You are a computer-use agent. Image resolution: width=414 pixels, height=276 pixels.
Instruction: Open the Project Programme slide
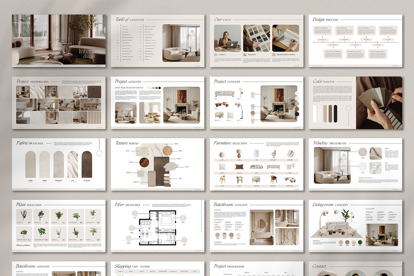[x=257, y=269]
